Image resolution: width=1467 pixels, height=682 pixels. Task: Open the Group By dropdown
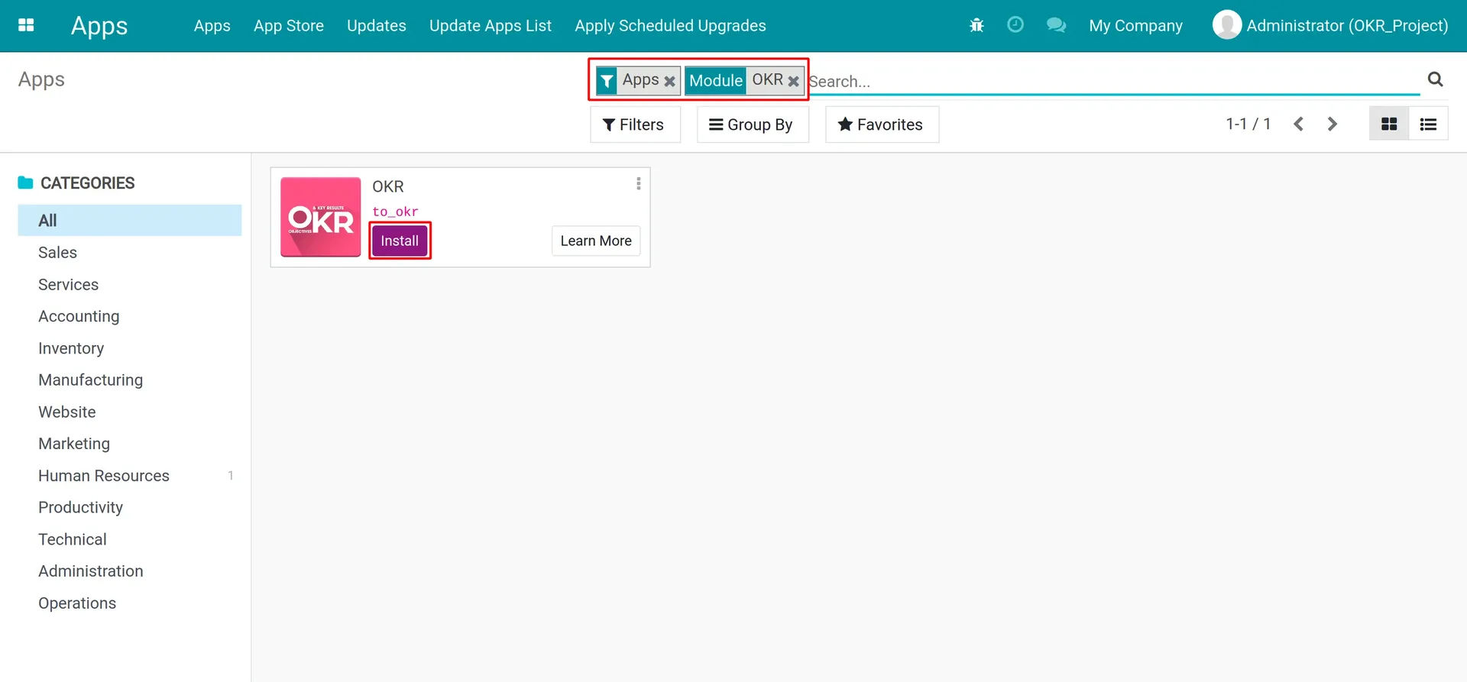click(752, 124)
